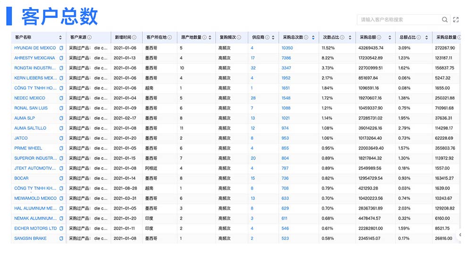
Task: Select 阿根廷 location cell
Action: coord(151,168)
